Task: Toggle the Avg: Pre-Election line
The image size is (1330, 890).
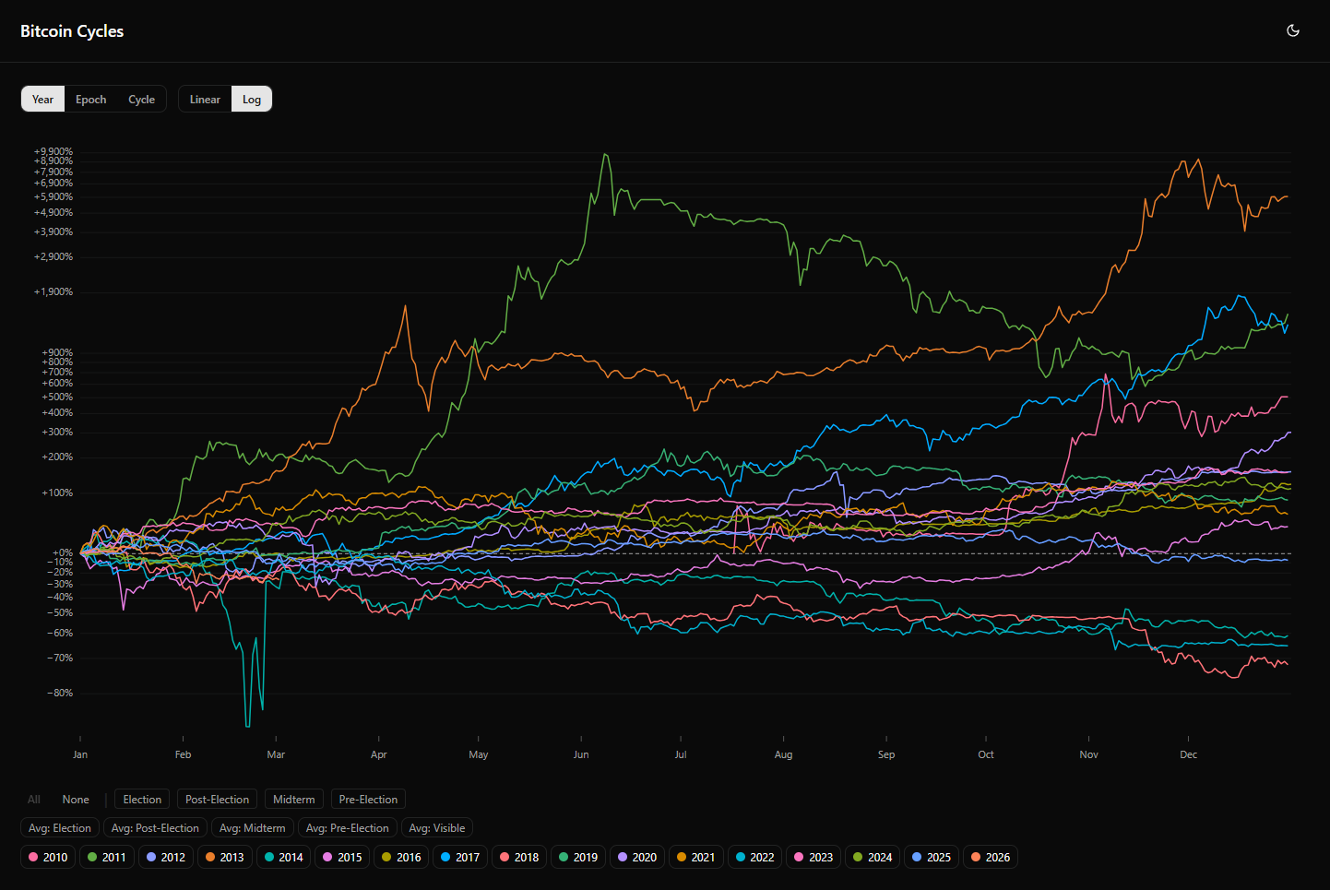Action: (x=348, y=828)
